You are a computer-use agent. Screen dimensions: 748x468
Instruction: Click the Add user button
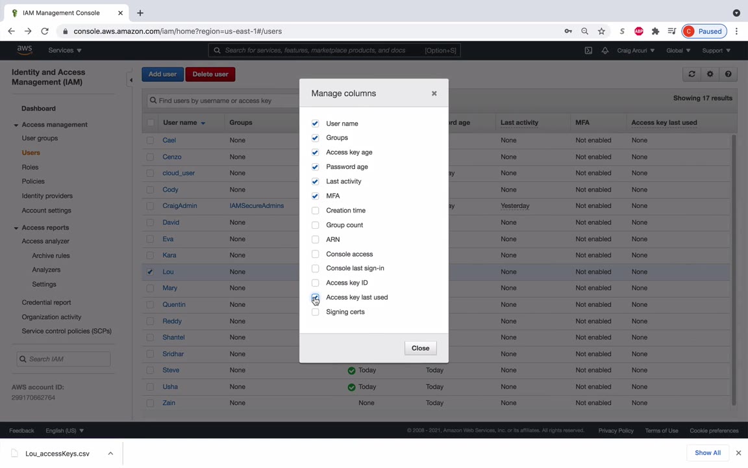162,74
